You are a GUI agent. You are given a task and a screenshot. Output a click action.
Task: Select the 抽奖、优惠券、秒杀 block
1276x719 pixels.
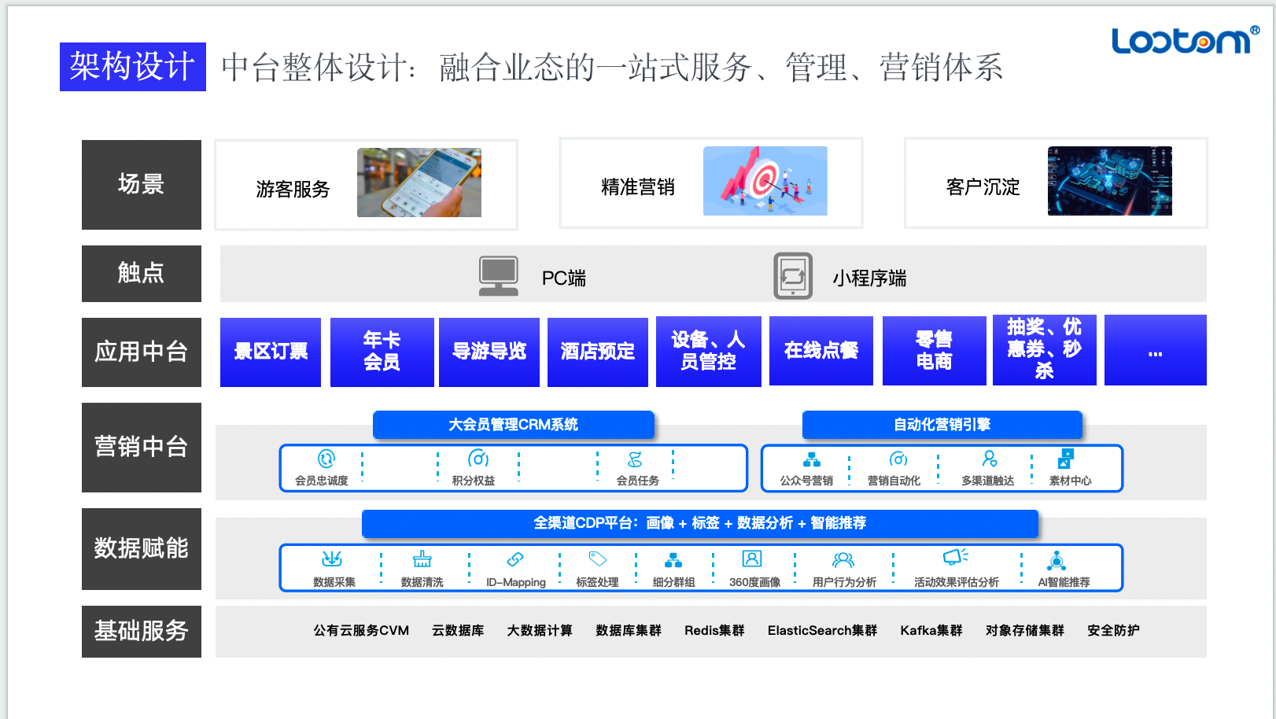coord(1045,350)
